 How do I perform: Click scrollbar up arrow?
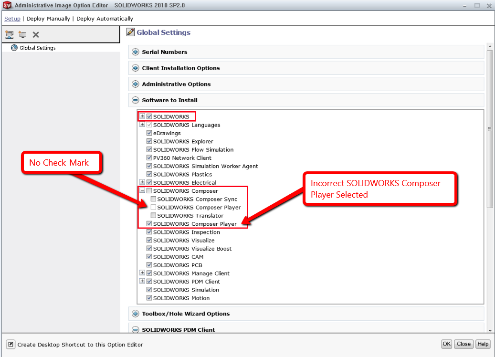click(490, 47)
